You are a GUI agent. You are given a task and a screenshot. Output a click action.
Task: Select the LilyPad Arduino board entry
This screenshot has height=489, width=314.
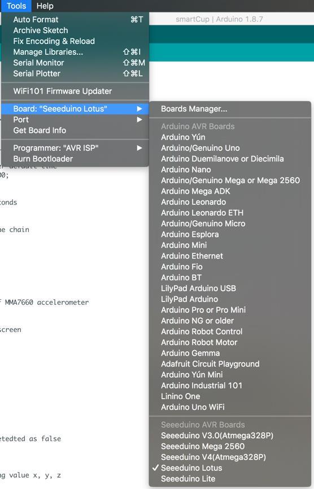(x=230, y=299)
